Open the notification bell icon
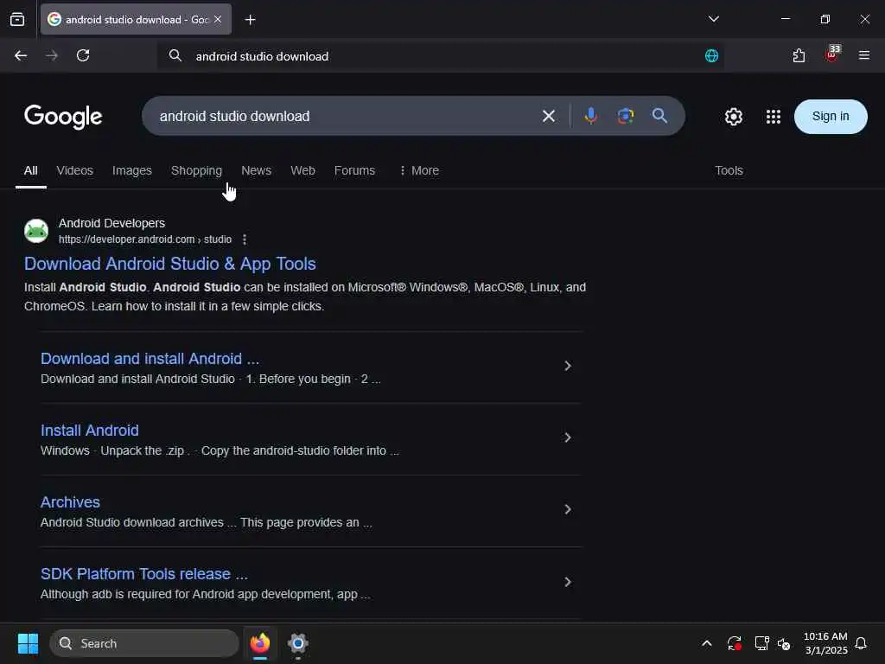This screenshot has width=885, height=664. (861, 643)
